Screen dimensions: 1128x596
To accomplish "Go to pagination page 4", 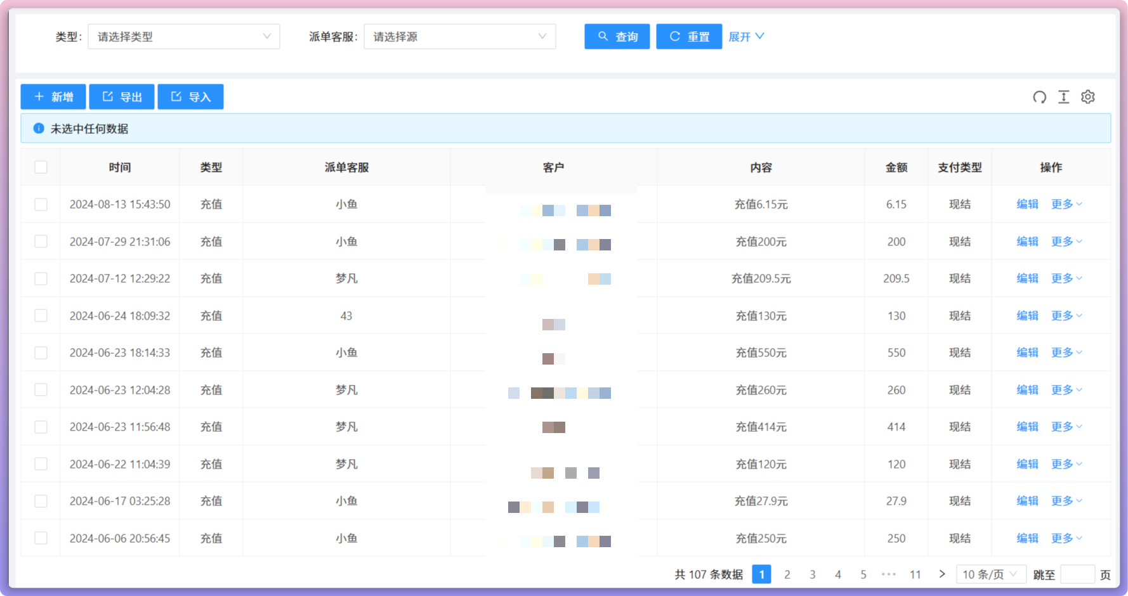I will [x=838, y=574].
